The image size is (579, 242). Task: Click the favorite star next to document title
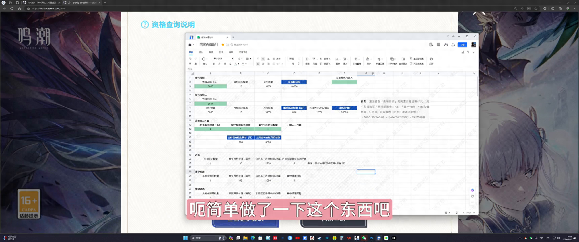(223, 45)
